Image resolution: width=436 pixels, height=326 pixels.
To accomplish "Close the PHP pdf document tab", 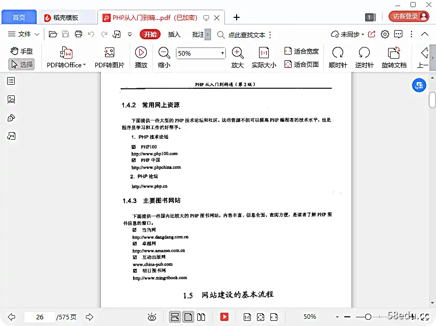I will 217,18.
